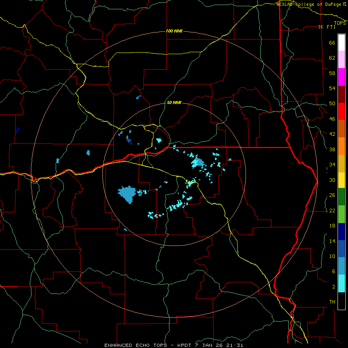348x348 pixels.
Task: Click the 26 legend value
Action: pyautogui.click(x=332, y=195)
